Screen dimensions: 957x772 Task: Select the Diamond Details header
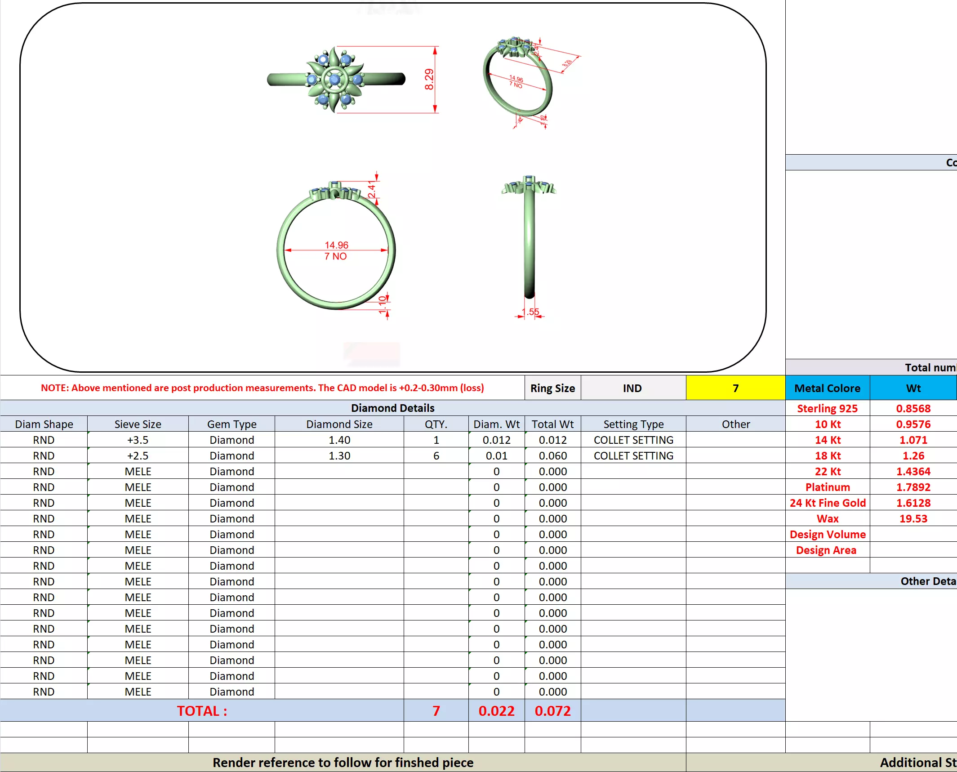tap(392, 408)
